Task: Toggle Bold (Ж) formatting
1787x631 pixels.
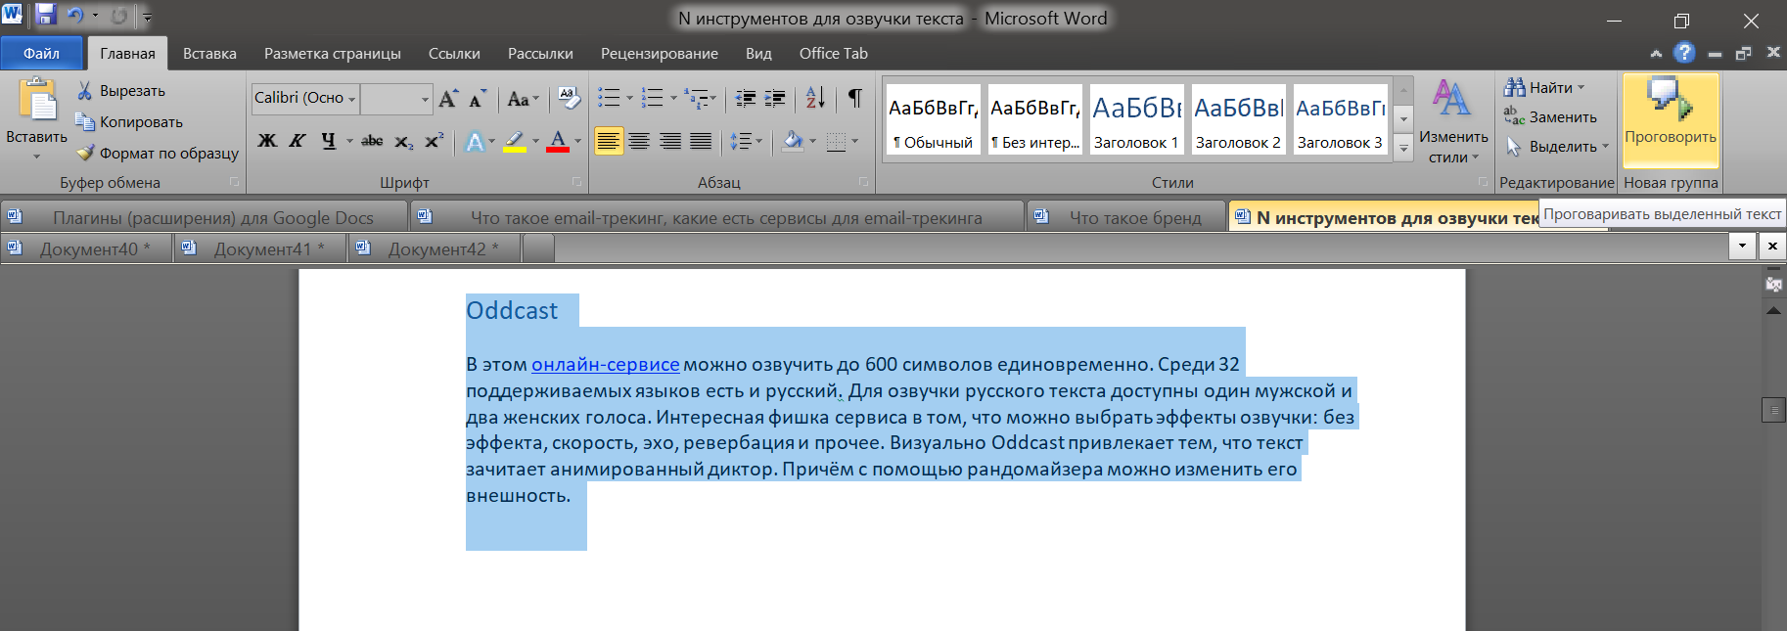Action: pyautogui.click(x=266, y=141)
